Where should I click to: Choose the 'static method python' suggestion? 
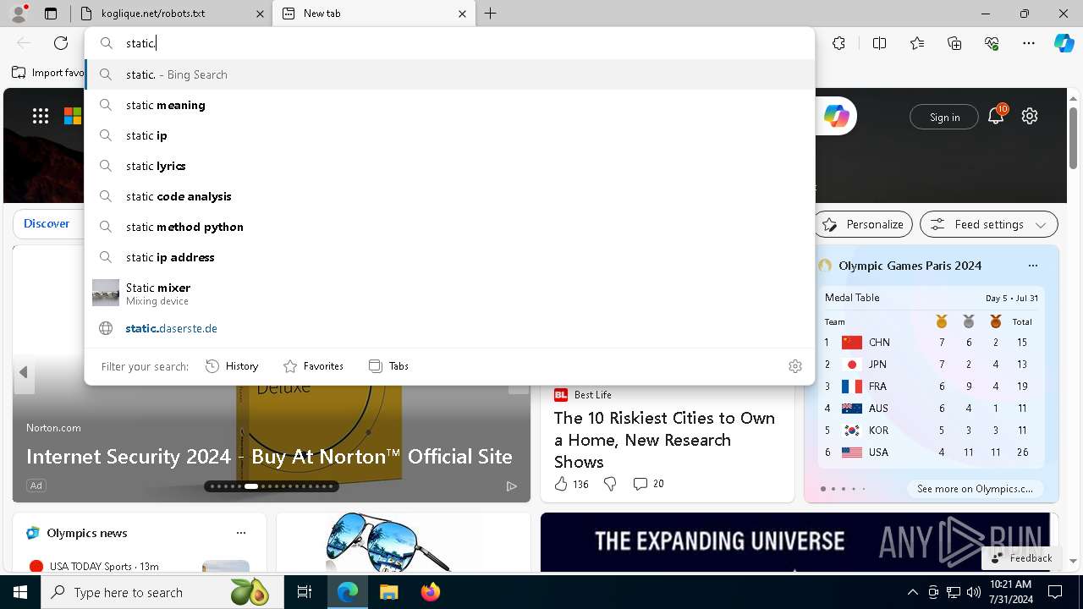(449, 227)
